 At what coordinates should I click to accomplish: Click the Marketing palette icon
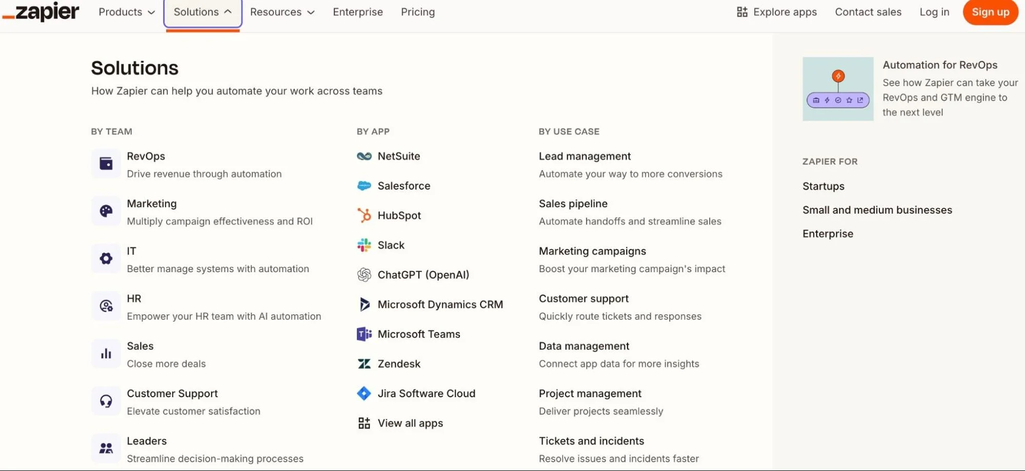coord(106,211)
